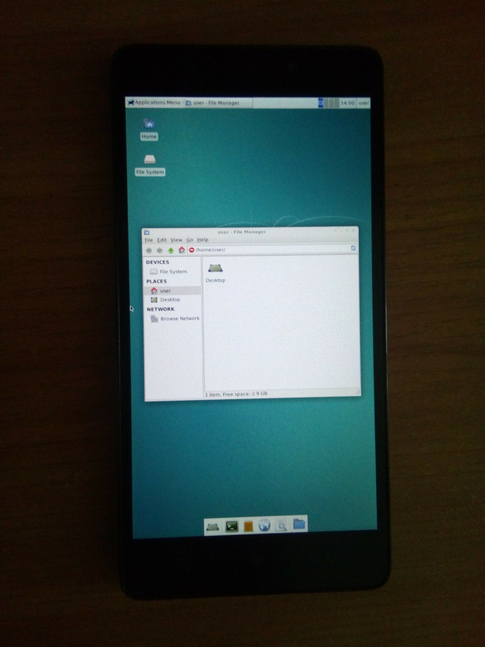
Task: Open the Go menu in File Manager
Action: point(190,240)
